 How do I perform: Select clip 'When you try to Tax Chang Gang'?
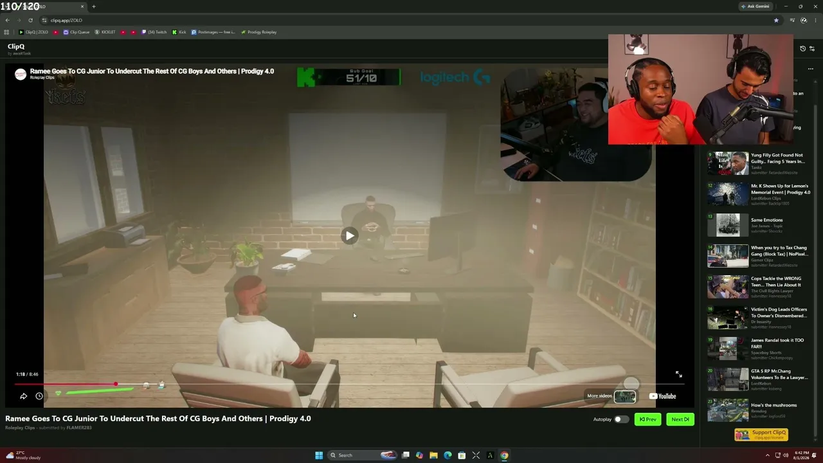click(x=758, y=256)
